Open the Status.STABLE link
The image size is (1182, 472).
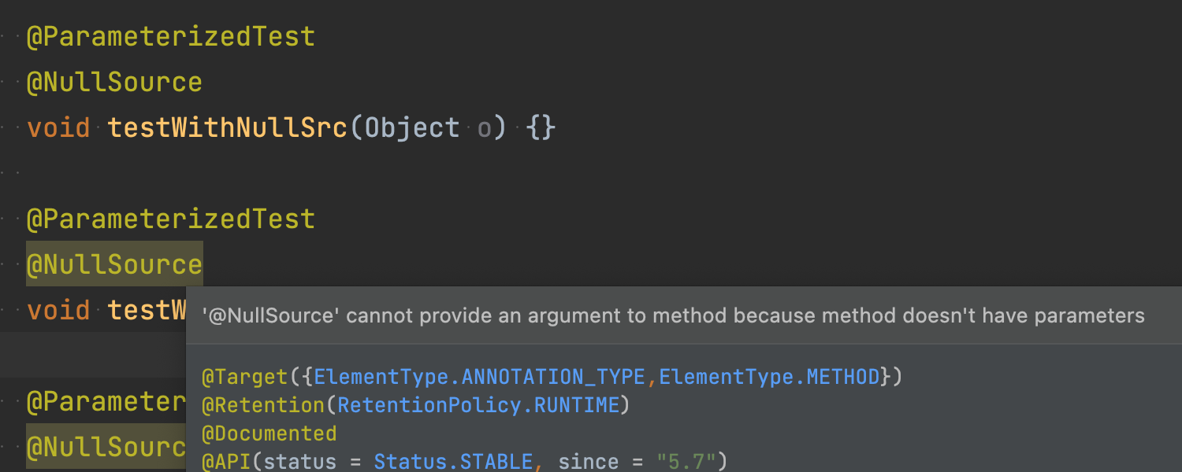click(x=453, y=462)
